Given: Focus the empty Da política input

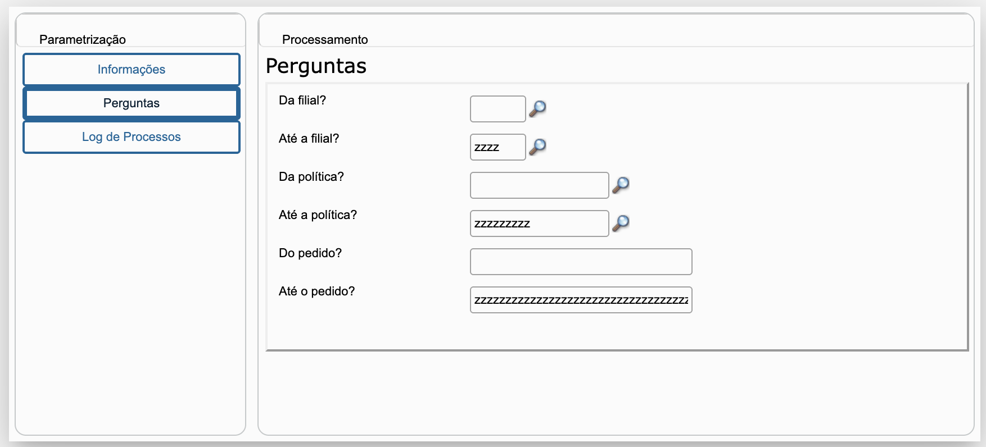Looking at the screenshot, I should click(x=539, y=185).
